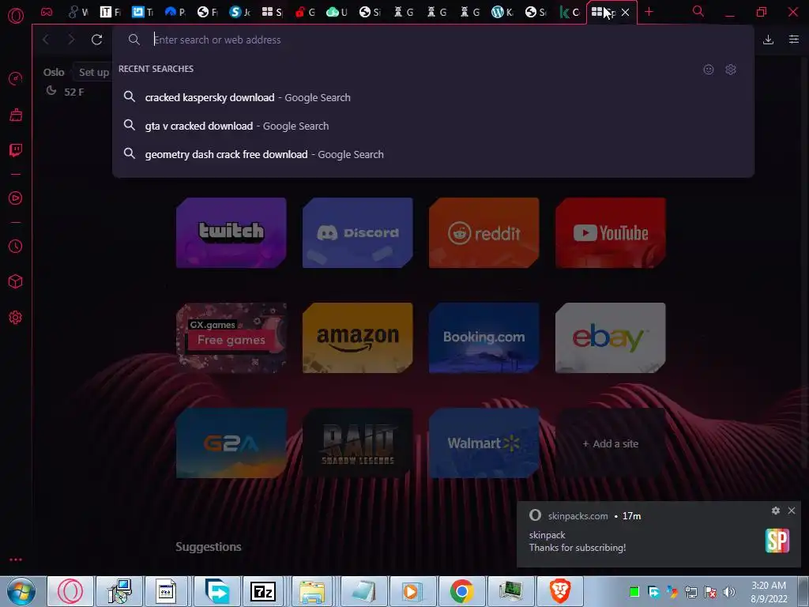Click the Suggestions heading
The image size is (809, 607).
[x=209, y=547]
